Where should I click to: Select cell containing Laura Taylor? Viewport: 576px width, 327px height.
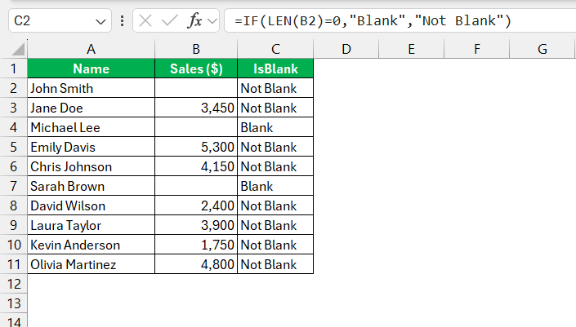[x=92, y=225]
